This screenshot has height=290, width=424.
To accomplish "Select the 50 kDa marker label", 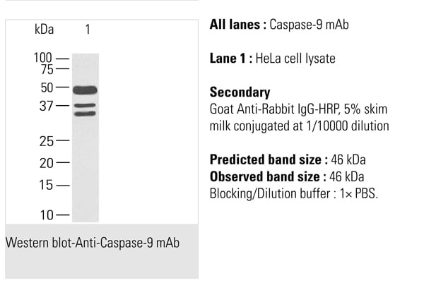I will coord(47,88).
